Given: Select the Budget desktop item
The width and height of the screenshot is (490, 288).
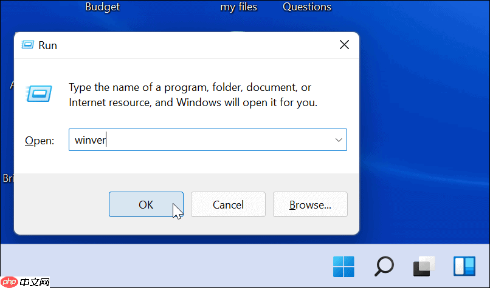Looking at the screenshot, I should [102, 7].
